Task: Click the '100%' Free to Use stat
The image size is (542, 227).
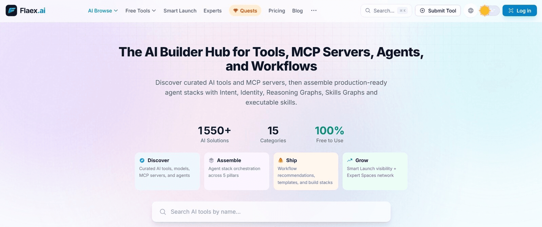Action: [329, 134]
